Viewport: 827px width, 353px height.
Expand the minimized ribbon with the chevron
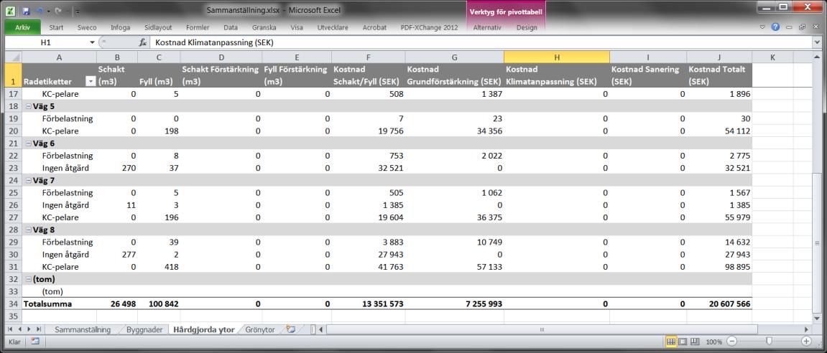click(x=762, y=27)
